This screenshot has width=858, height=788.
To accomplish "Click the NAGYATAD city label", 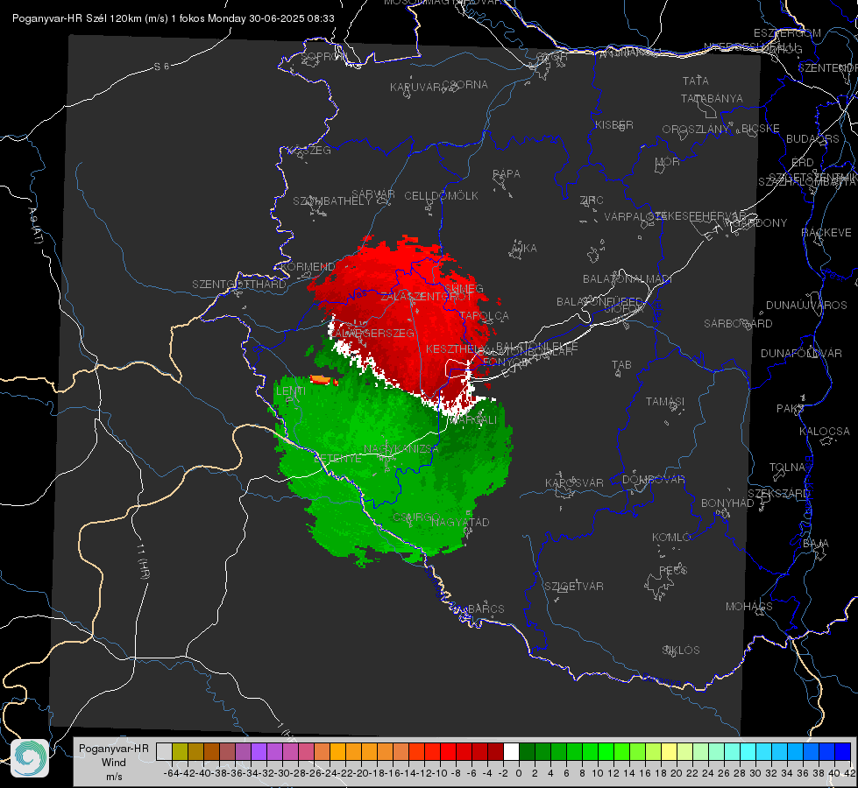I will (460, 522).
